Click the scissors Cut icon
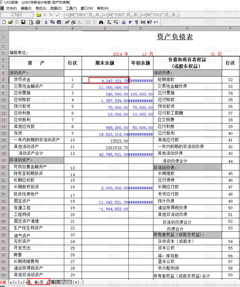This screenshot has width=240, height=287. tap(46, 22)
